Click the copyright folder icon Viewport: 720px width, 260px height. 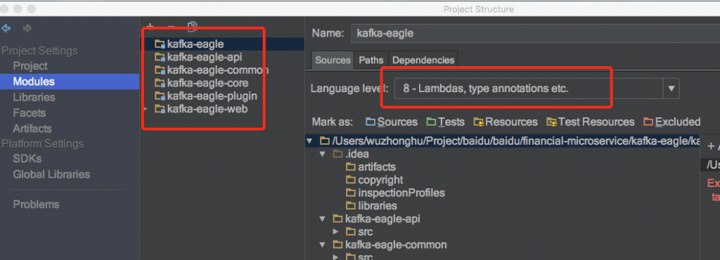[351, 180]
